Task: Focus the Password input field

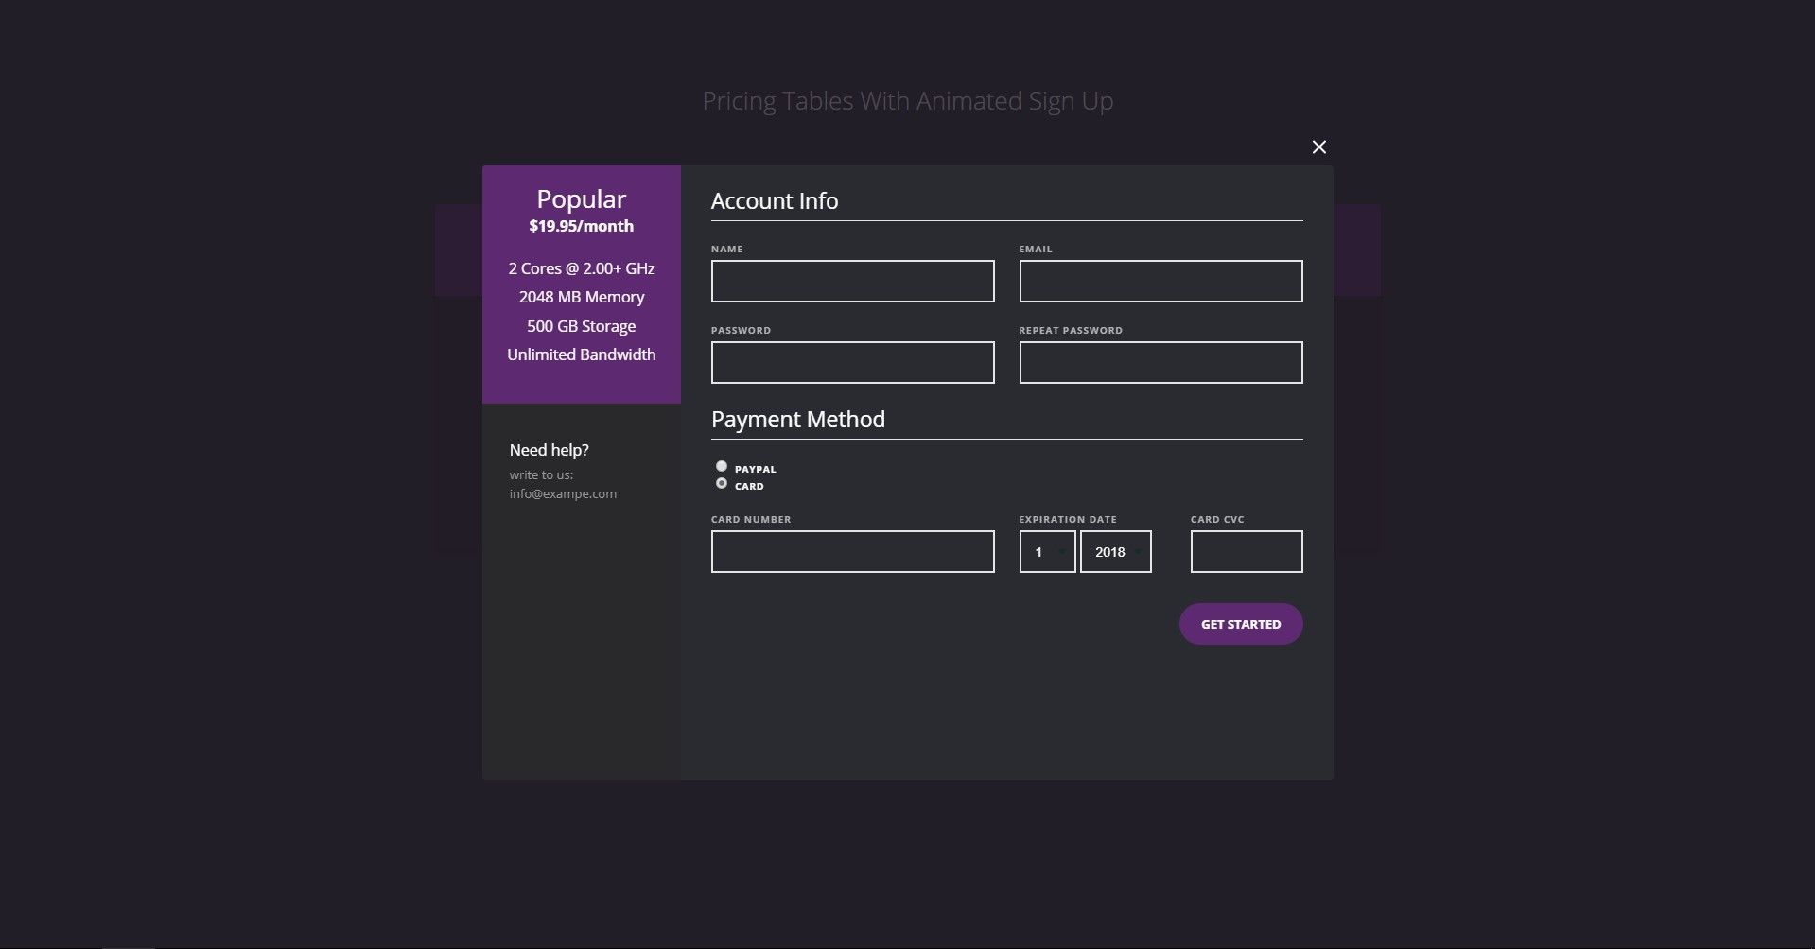Action: pos(852,363)
